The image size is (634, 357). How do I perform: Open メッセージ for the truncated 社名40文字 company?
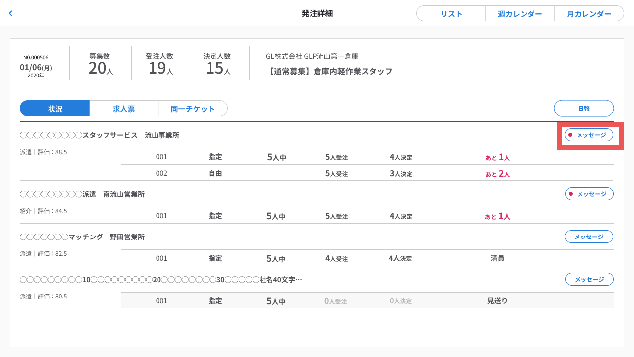click(x=589, y=279)
